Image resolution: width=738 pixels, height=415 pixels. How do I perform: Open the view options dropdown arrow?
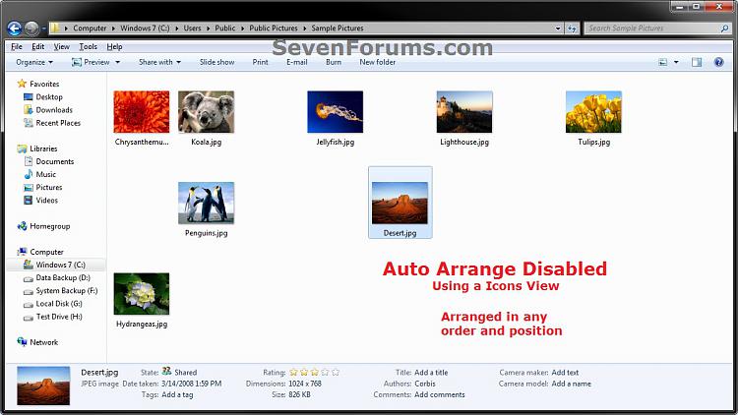point(676,62)
